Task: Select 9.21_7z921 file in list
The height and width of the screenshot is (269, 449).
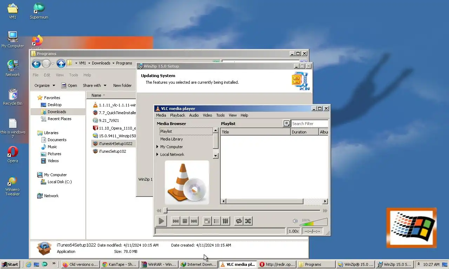Action: [x=106, y=120]
